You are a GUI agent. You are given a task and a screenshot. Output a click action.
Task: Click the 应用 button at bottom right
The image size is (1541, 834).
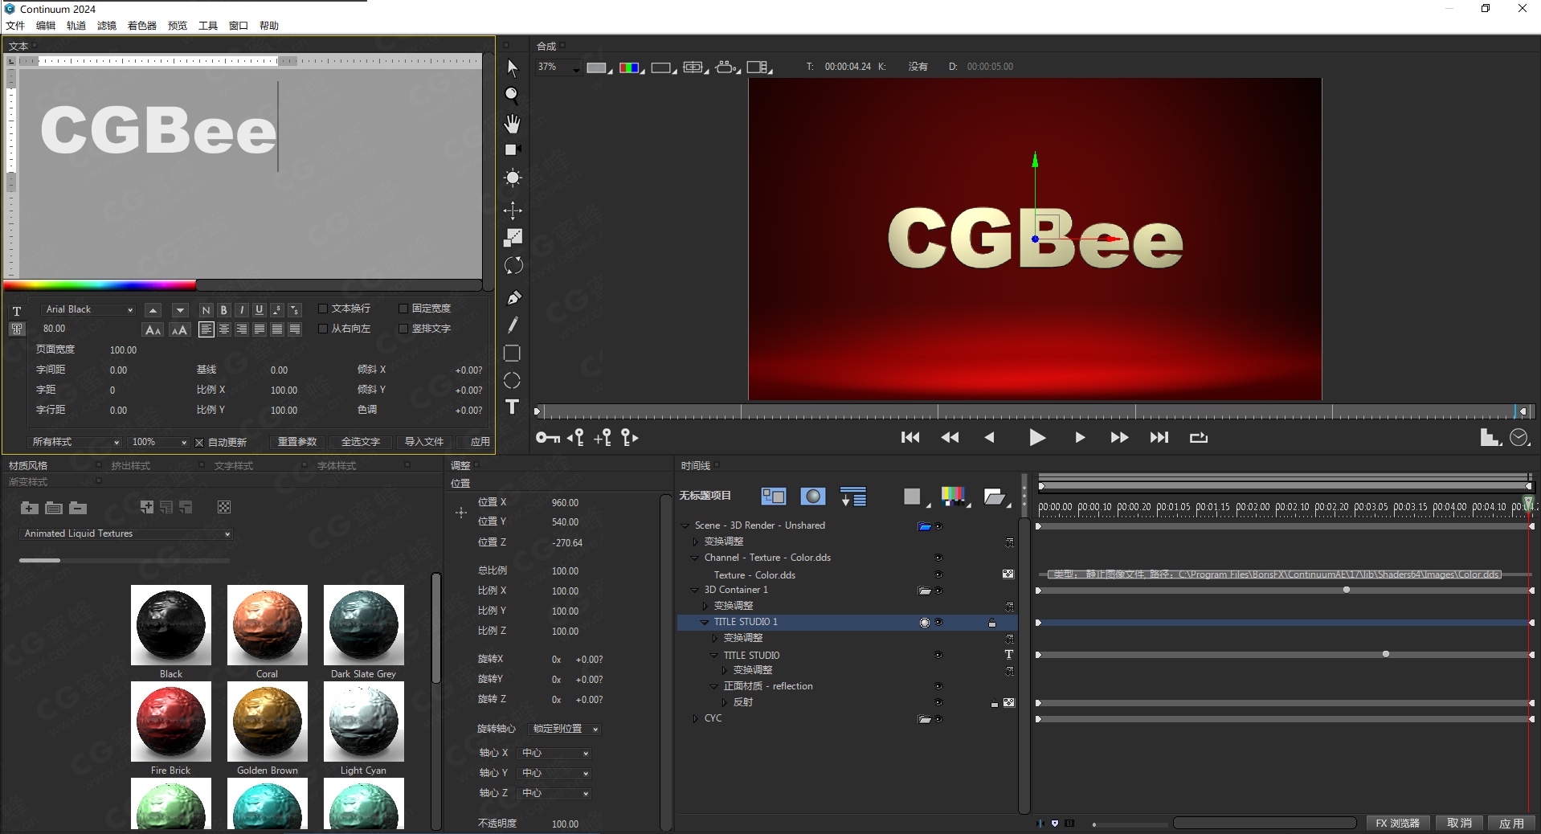pyautogui.click(x=1511, y=824)
